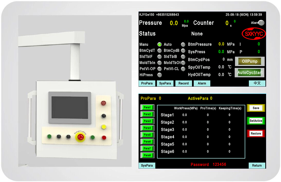Viewport: 281px width, 182px height.
Task: Click the yellow round panel button
Action: coord(104,127)
